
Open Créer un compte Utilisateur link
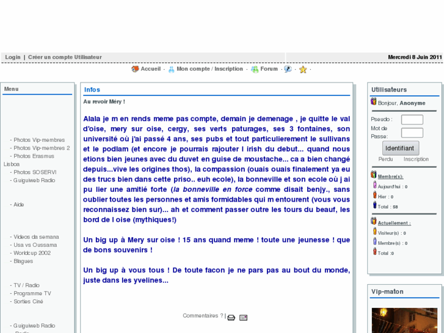tap(65, 57)
